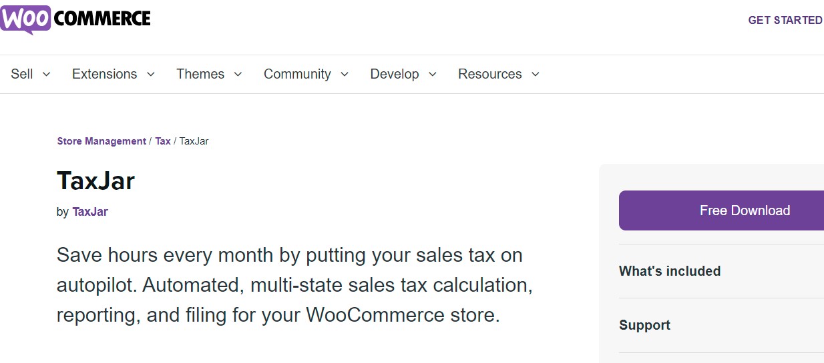Screen dimensions: 824x363
Task: Go to Store Management breadcrumb
Action: point(101,141)
